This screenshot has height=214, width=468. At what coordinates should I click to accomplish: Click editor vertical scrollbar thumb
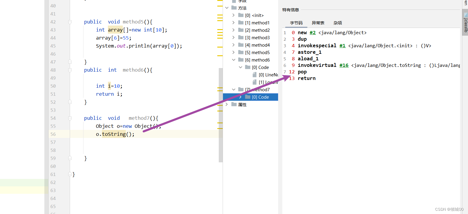pyautogui.click(x=221, y=115)
